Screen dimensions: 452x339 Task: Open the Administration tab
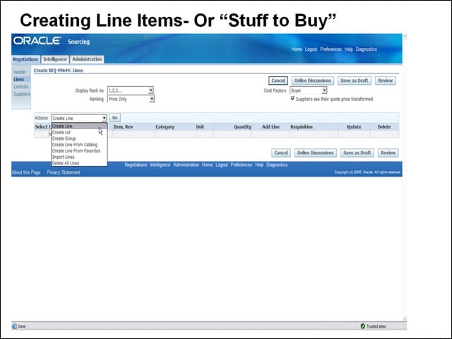click(87, 59)
